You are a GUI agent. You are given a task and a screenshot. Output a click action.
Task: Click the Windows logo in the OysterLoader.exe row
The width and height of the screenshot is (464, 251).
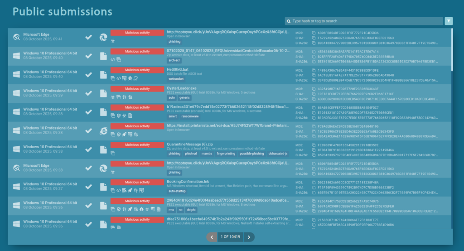(16, 94)
